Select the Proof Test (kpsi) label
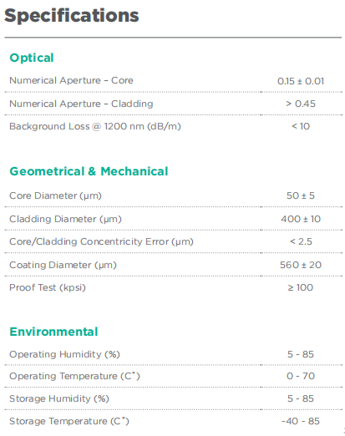This screenshot has height=436, width=345. tap(48, 287)
